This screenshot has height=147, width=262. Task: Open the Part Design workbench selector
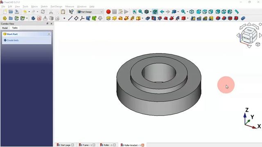click(x=90, y=12)
